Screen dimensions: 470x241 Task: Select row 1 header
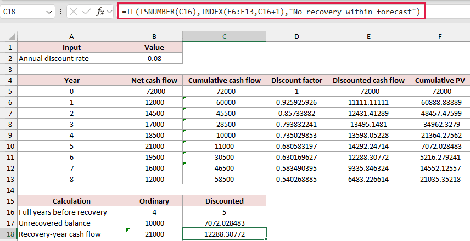coord(9,47)
